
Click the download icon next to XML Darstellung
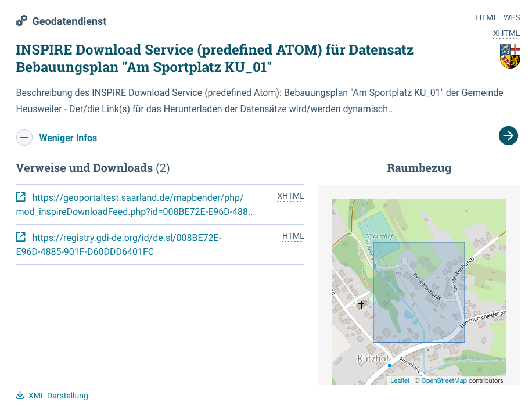20,396
